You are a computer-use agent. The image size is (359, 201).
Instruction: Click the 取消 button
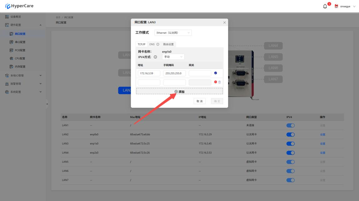coord(199,101)
